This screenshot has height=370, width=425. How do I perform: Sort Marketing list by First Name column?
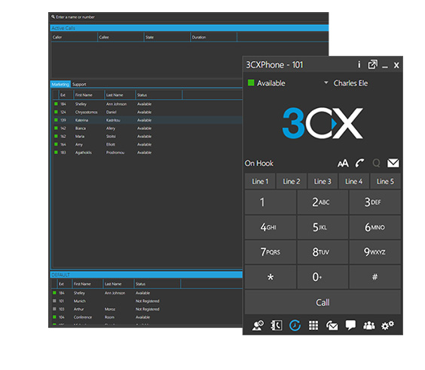(89, 95)
